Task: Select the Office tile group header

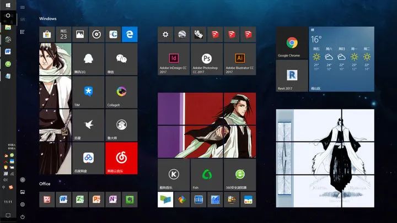Action: tap(45, 184)
